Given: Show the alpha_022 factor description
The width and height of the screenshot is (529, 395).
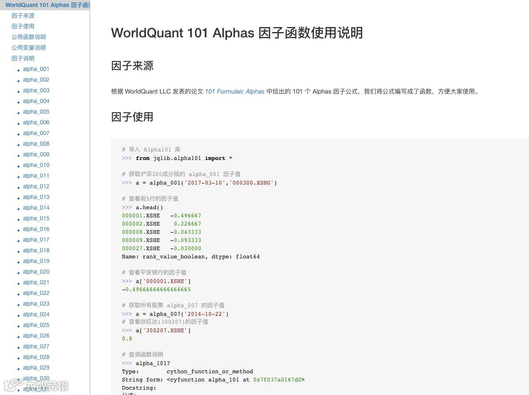Looking at the screenshot, I should 36,293.
